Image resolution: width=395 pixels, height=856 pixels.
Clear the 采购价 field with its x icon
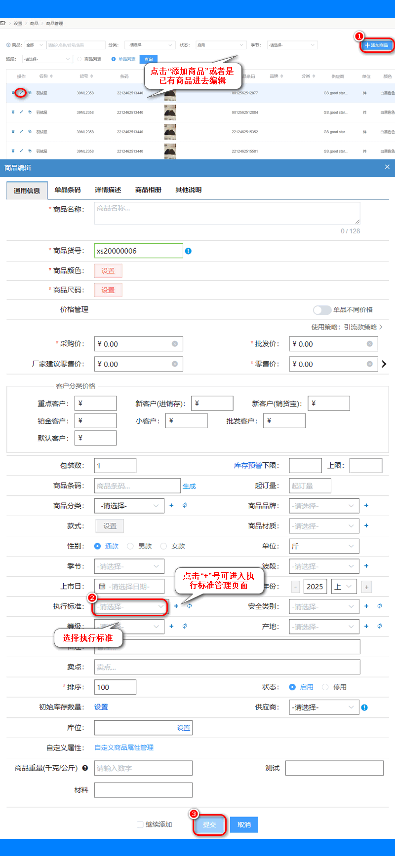pos(175,344)
